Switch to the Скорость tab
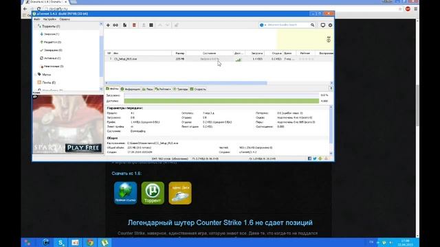440x247 pixels. [198, 89]
